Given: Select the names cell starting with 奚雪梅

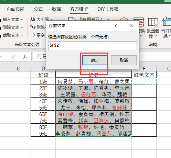Looking at the screenshot, I should [94, 121].
